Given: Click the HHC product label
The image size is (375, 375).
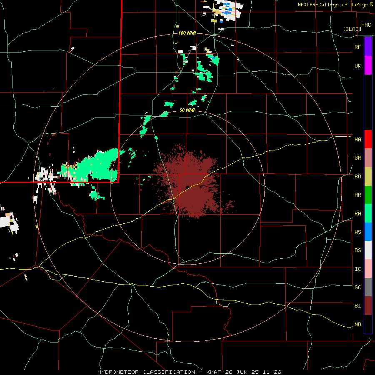Looking at the screenshot, I should pyautogui.click(x=366, y=25).
